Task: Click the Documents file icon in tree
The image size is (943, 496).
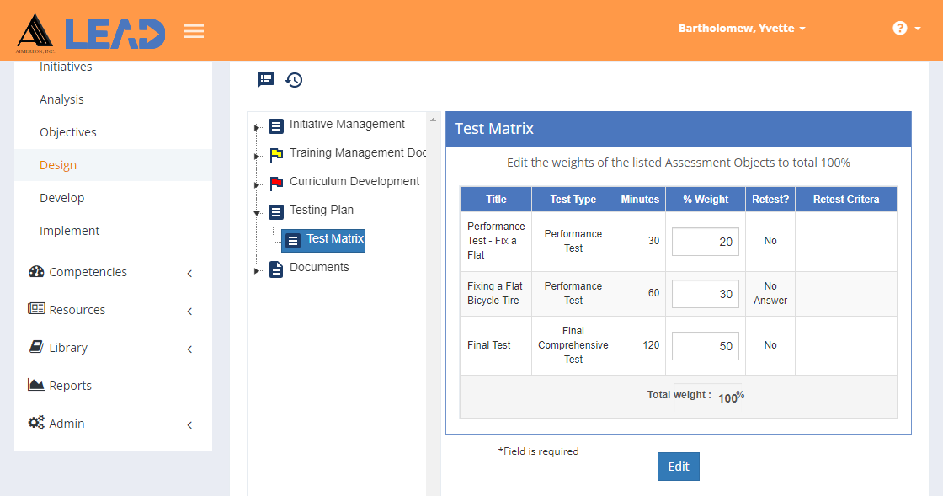Action: 276,269
